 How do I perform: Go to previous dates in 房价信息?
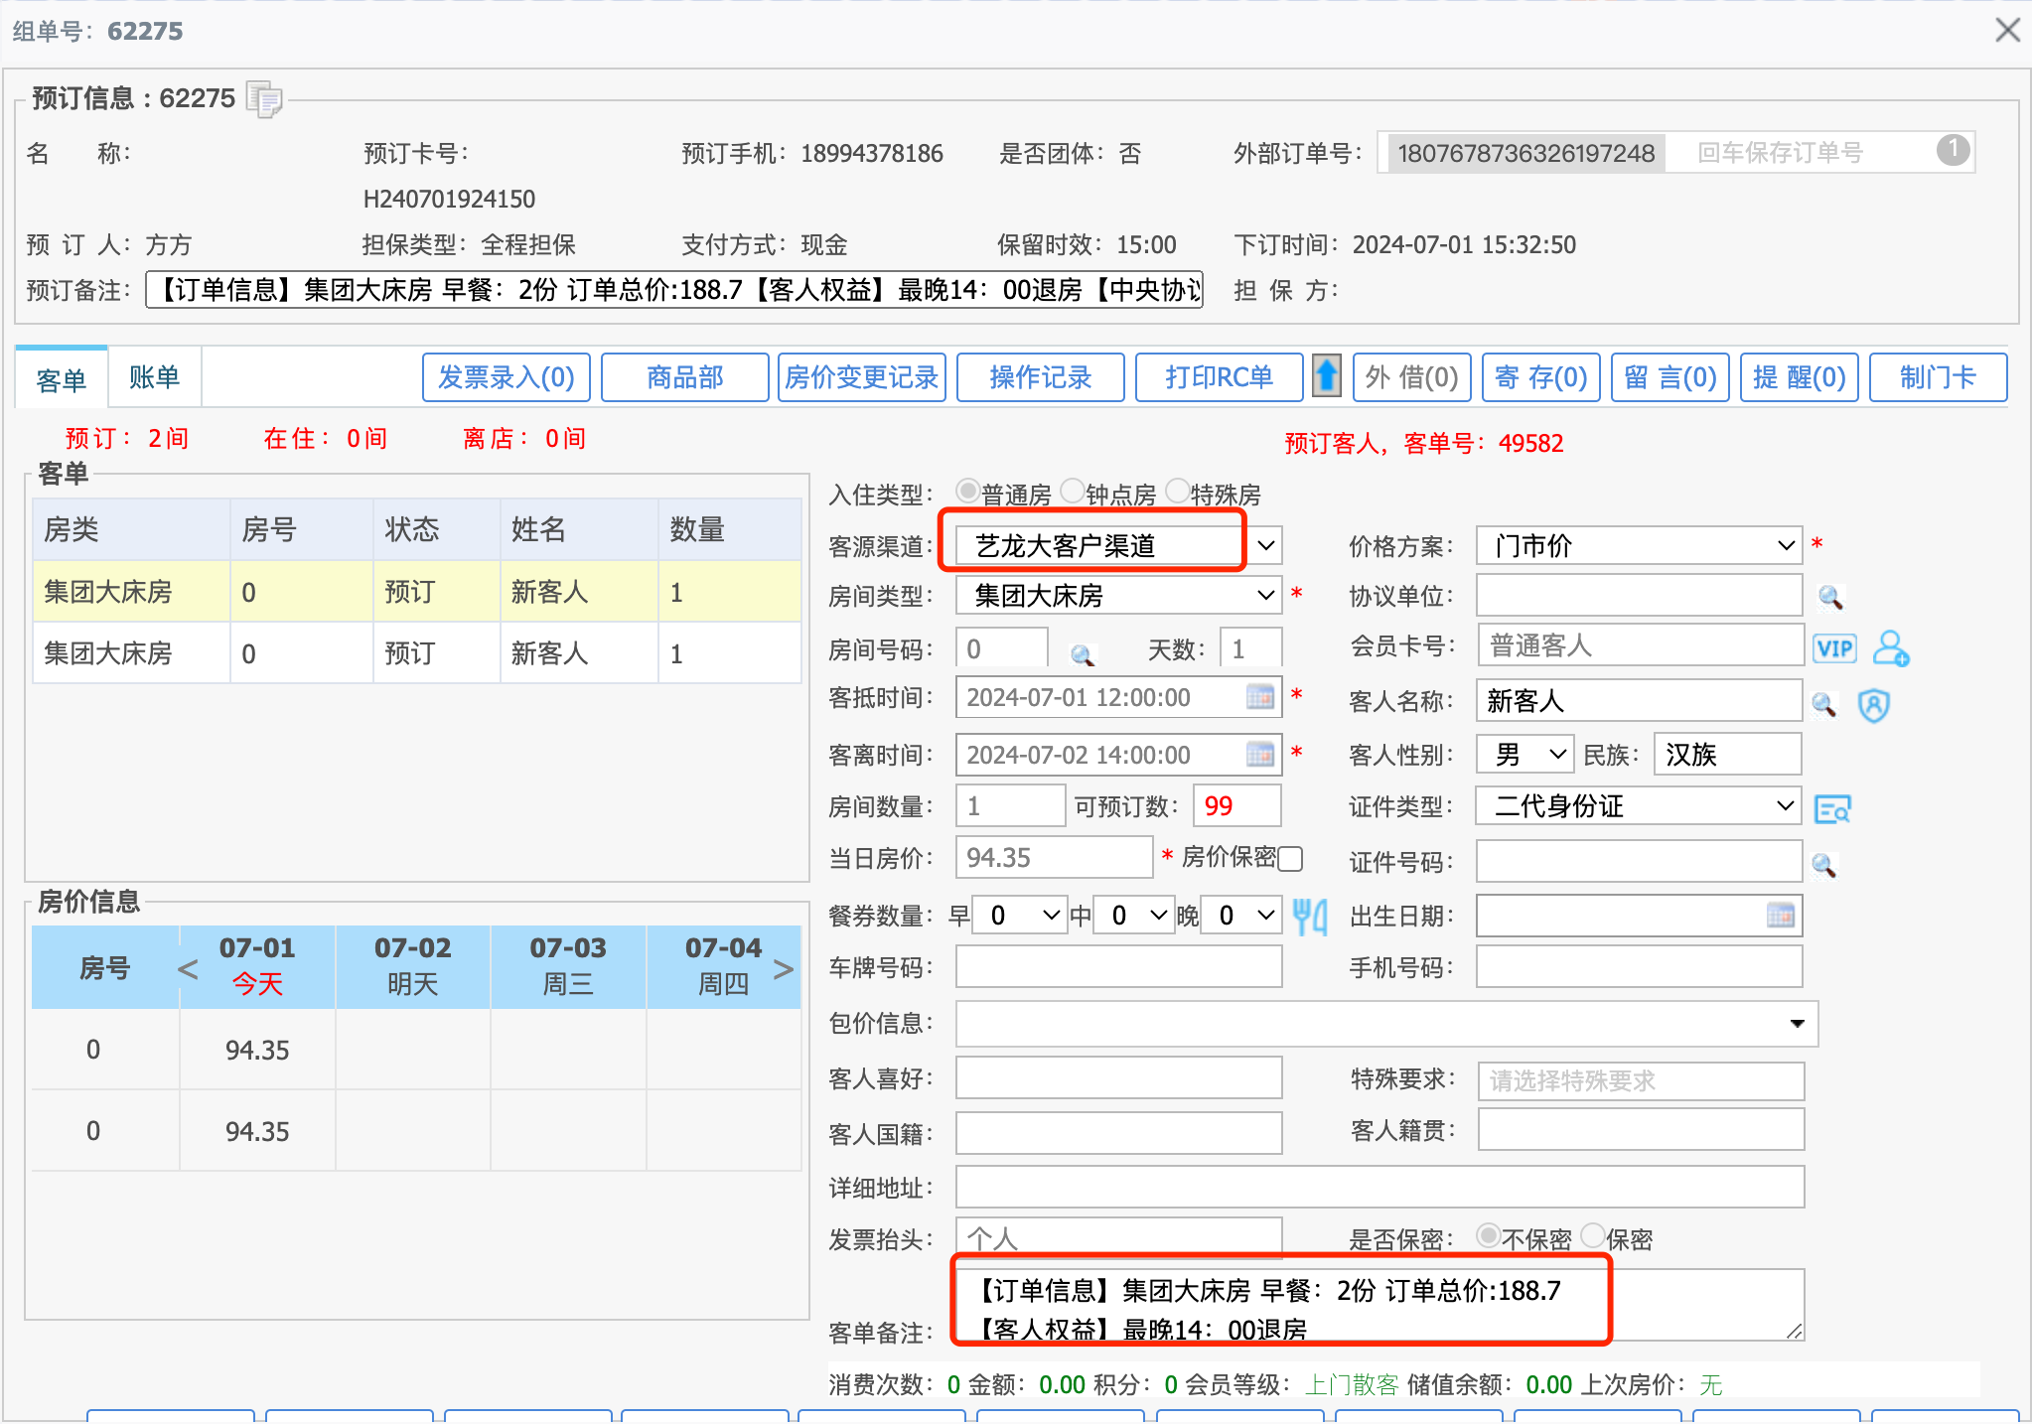tap(187, 968)
